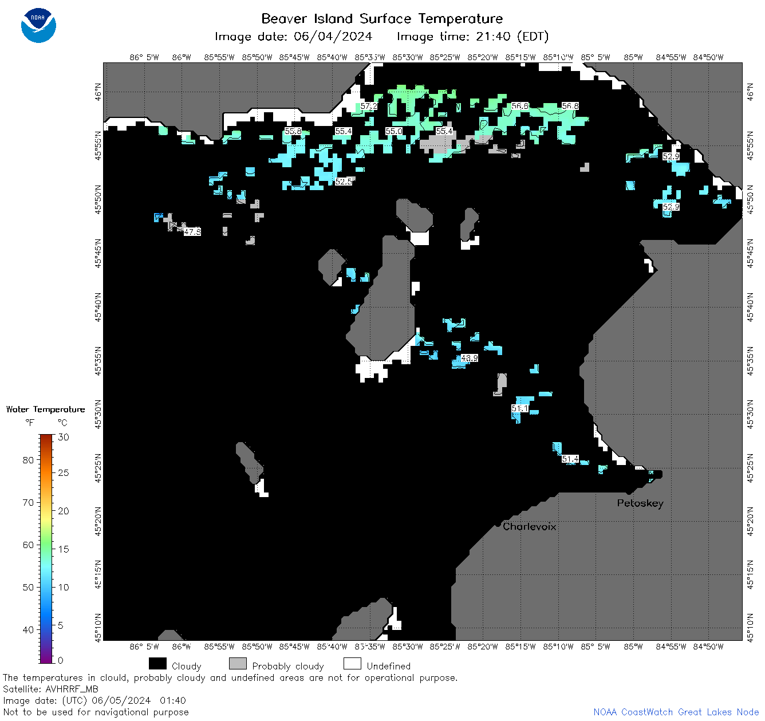This screenshot has width=765, height=721.
Task: Click the 57.2 temperature reading
Action: [369, 106]
